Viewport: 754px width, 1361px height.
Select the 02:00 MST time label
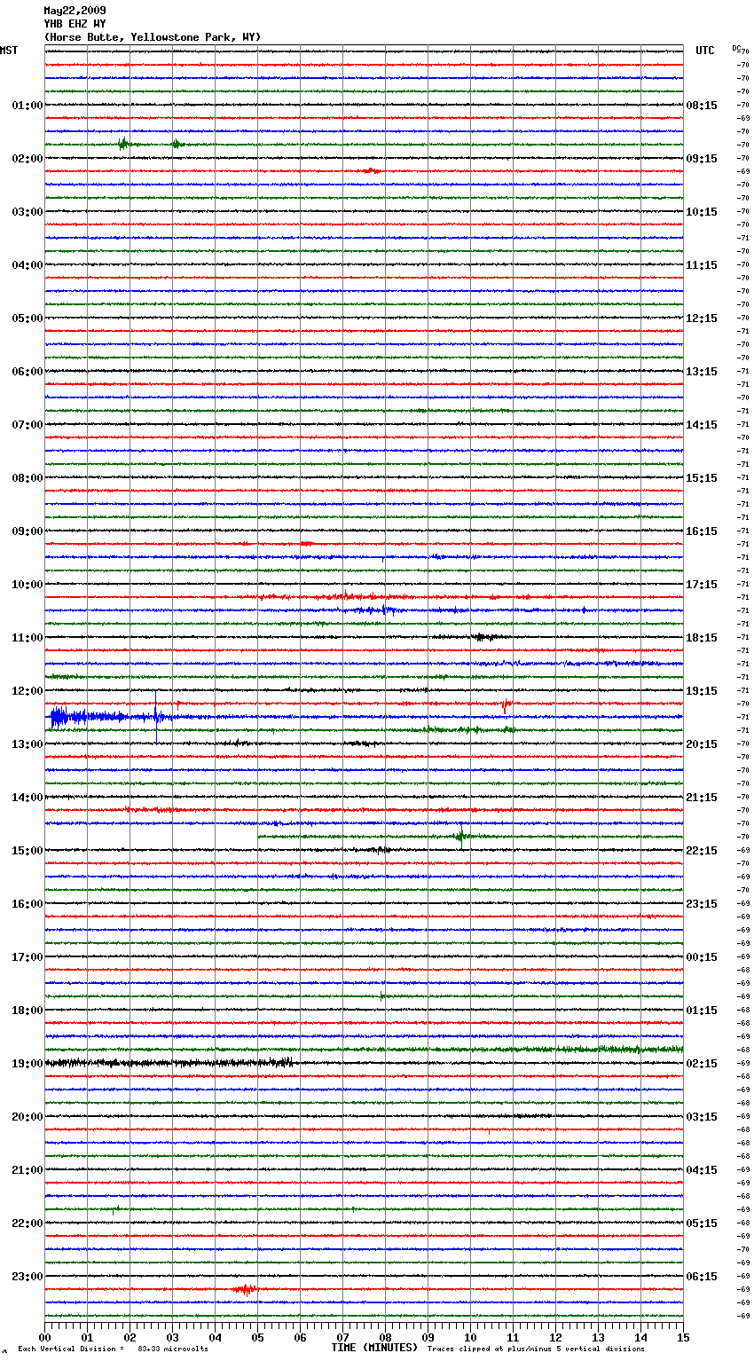pyautogui.click(x=27, y=159)
